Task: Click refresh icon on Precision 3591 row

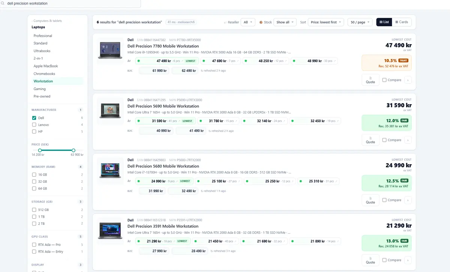Action: click(x=212, y=251)
